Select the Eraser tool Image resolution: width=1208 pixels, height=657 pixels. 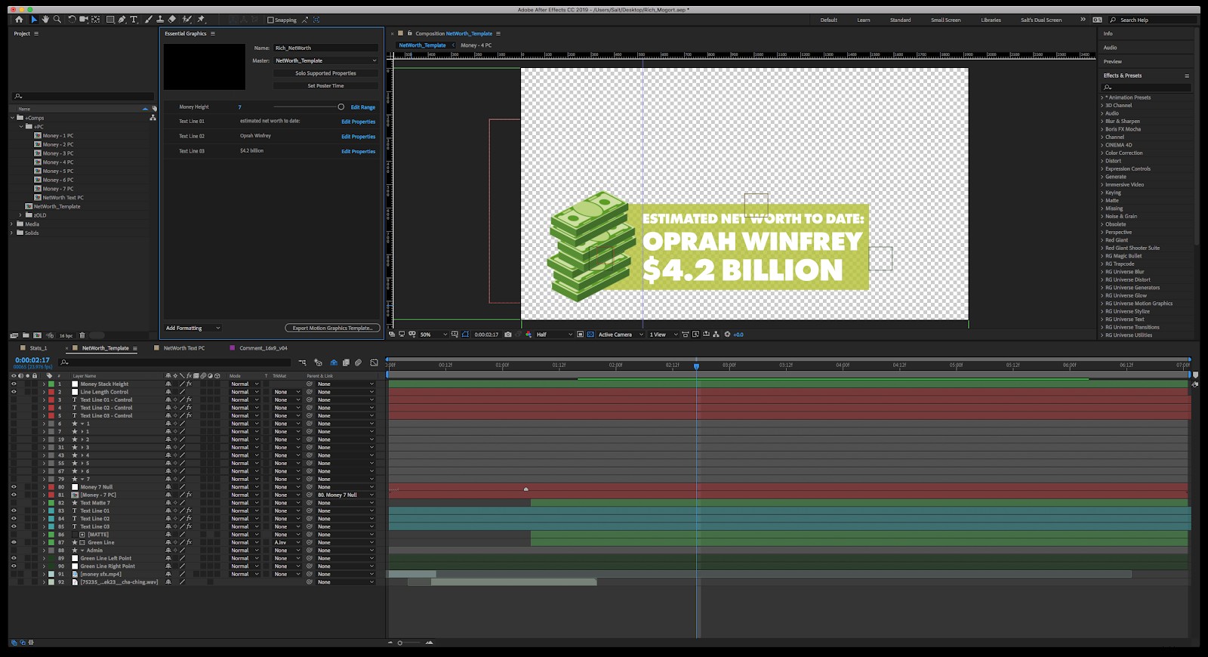click(172, 20)
